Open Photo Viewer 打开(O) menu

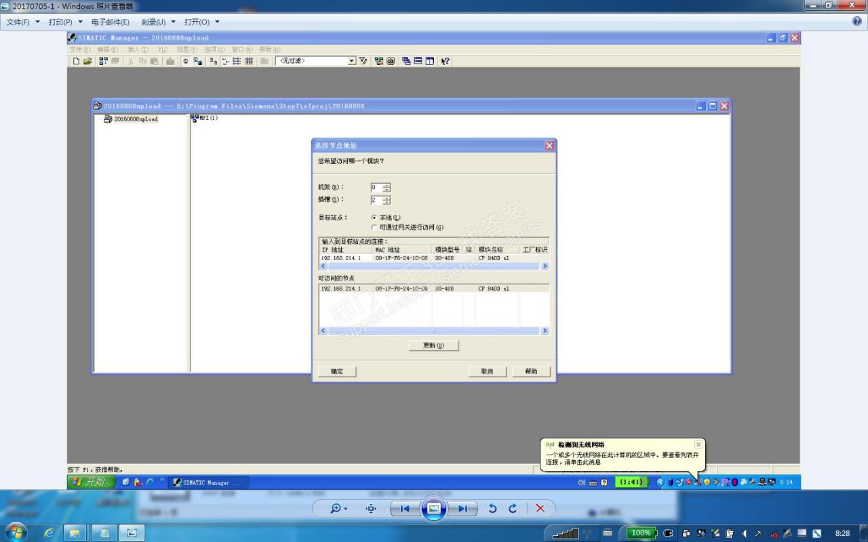pyautogui.click(x=201, y=22)
